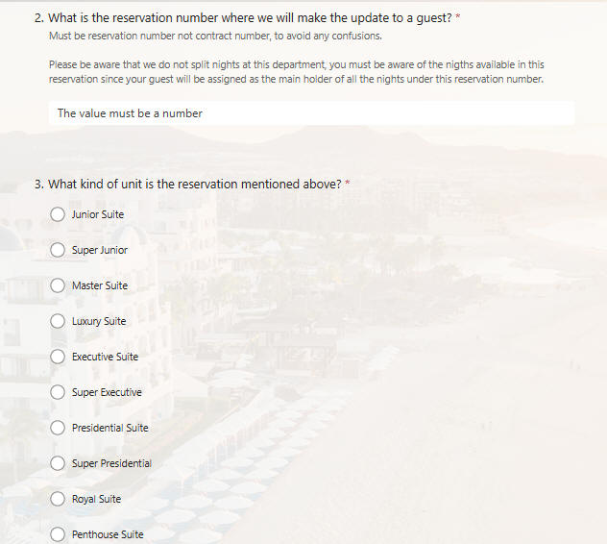Click the Executive Suite label text
The height and width of the screenshot is (544, 607).
click(x=106, y=357)
